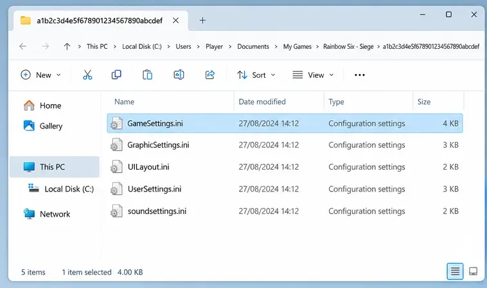The height and width of the screenshot is (288, 487).
Task: Open the View dropdown menu
Action: coord(313,75)
